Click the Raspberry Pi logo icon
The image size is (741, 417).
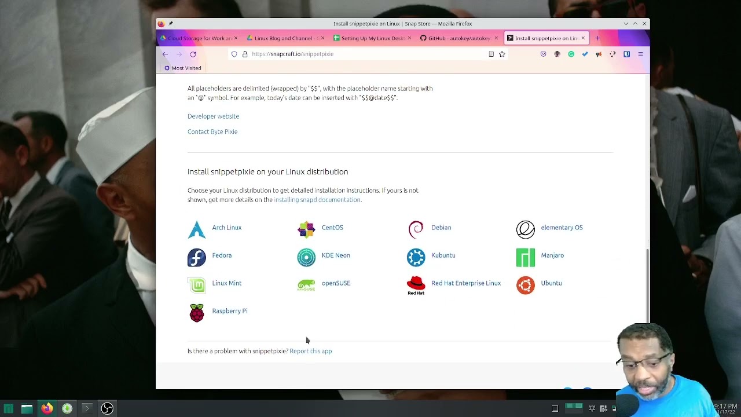pos(197,313)
